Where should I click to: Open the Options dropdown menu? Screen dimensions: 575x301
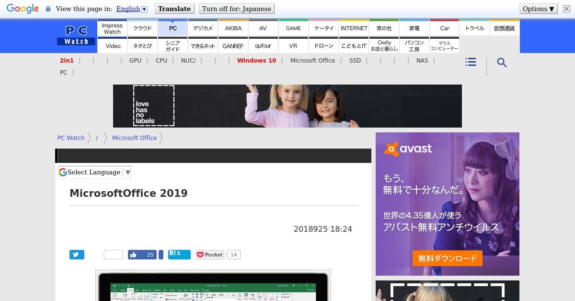point(539,9)
